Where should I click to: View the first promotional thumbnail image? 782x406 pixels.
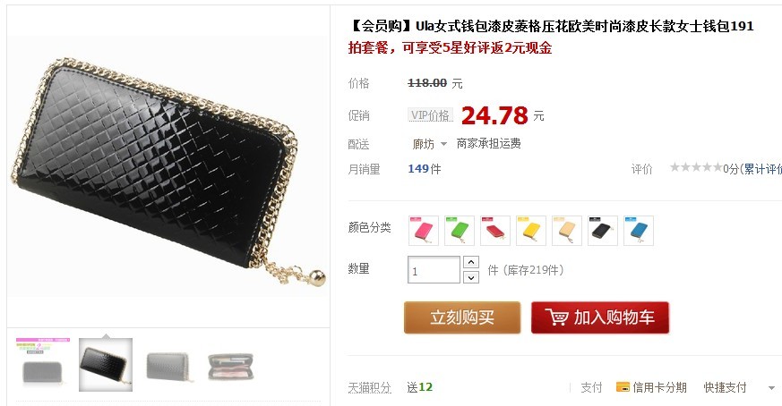tap(43, 364)
